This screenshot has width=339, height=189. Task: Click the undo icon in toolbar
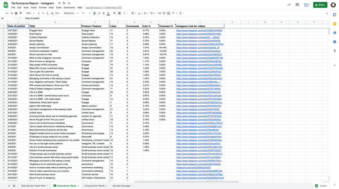pyautogui.click(x=7, y=13)
